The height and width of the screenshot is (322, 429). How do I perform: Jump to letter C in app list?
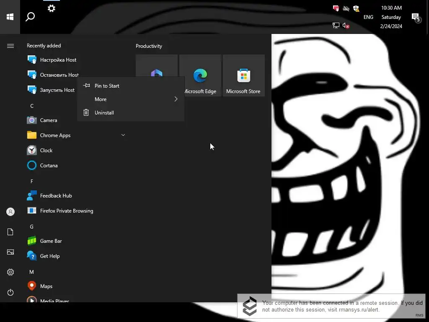pyautogui.click(x=32, y=106)
